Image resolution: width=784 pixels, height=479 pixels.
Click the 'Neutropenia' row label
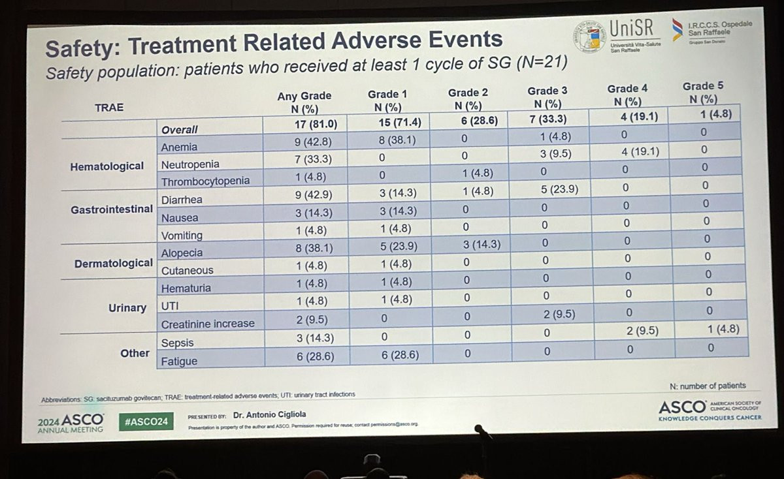point(189,164)
